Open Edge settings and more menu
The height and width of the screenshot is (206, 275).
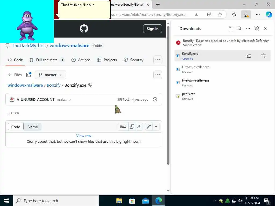258,15
